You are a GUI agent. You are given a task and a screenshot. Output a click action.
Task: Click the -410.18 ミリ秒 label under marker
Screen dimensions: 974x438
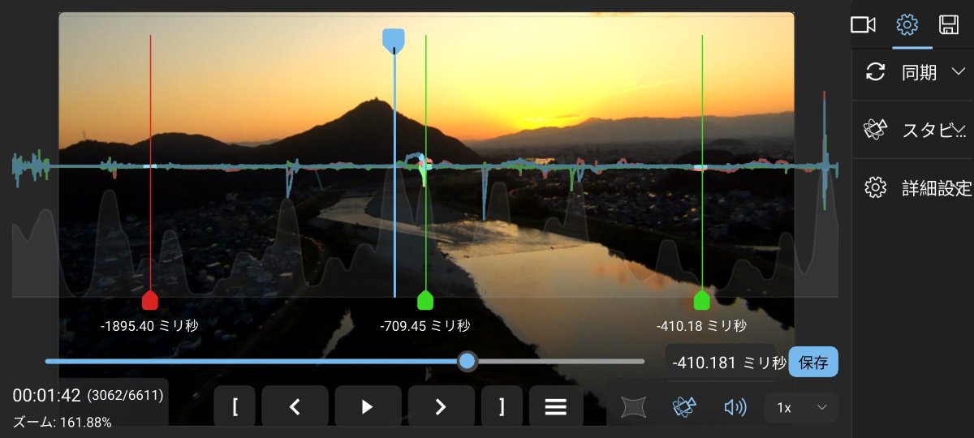click(x=702, y=326)
